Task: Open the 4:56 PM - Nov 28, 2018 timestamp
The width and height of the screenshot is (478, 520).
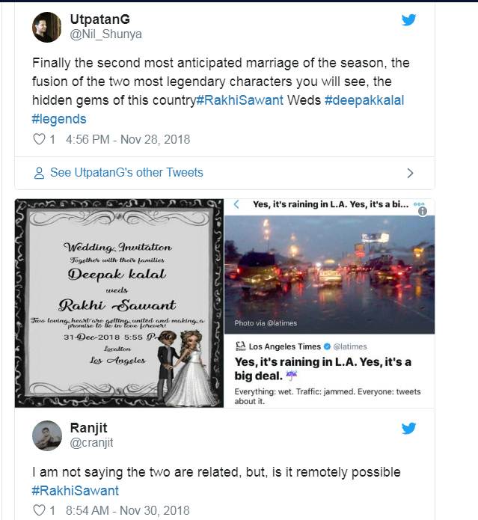Action: [x=128, y=139]
